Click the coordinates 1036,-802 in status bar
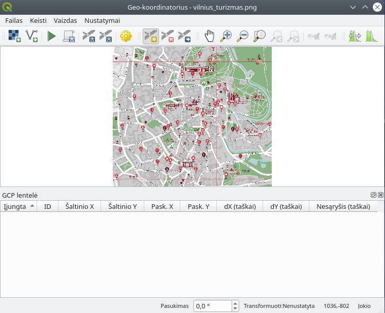Image resolution: width=385 pixels, height=313 pixels. click(x=336, y=306)
